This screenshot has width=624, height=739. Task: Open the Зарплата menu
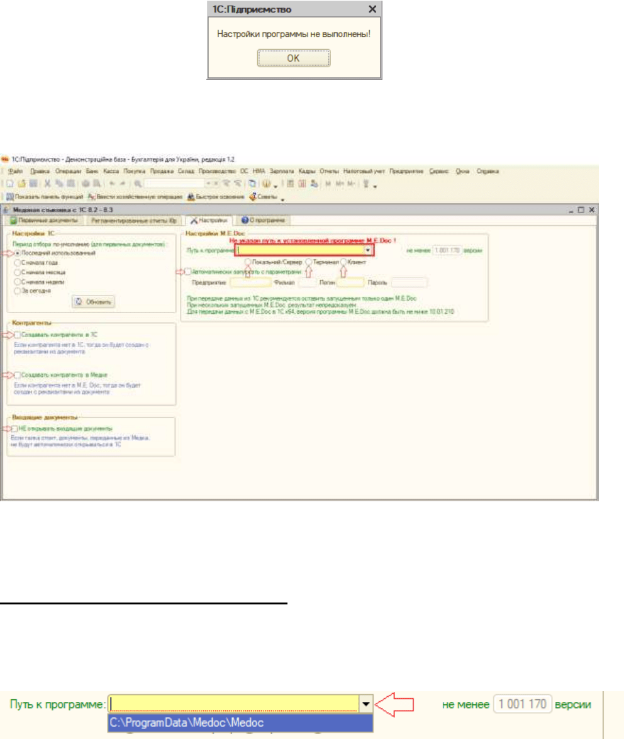coord(281,171)
